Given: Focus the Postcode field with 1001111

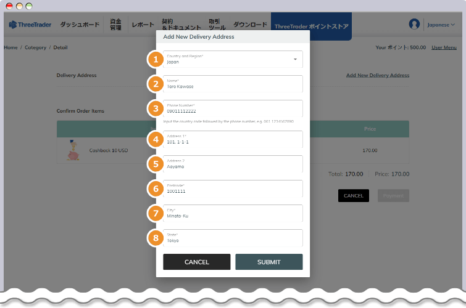Looking at the screenshot, I should [233, 188].
